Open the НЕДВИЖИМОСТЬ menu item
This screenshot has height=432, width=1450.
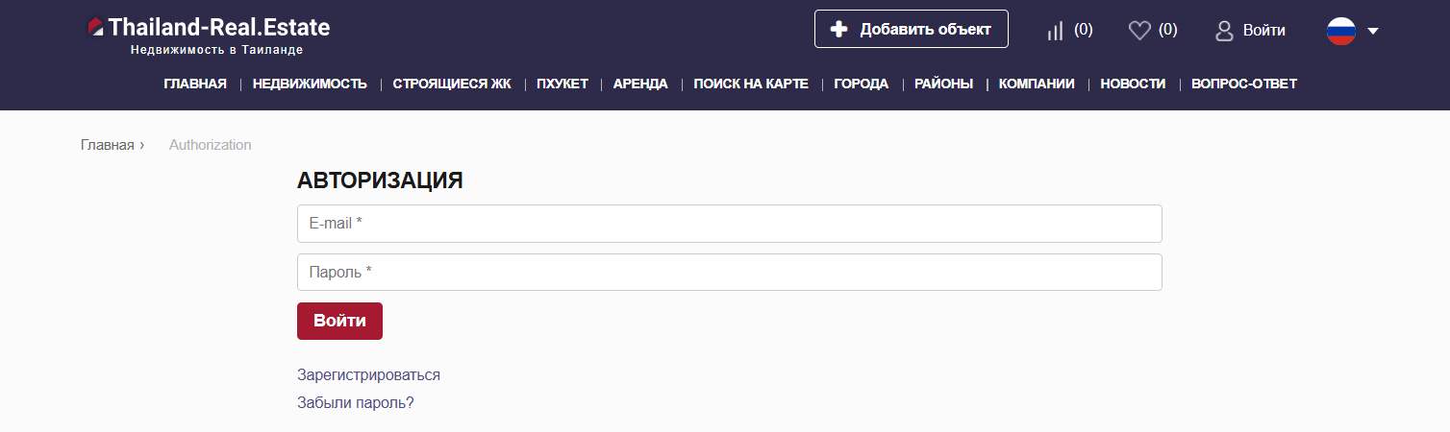click(310, 84)
